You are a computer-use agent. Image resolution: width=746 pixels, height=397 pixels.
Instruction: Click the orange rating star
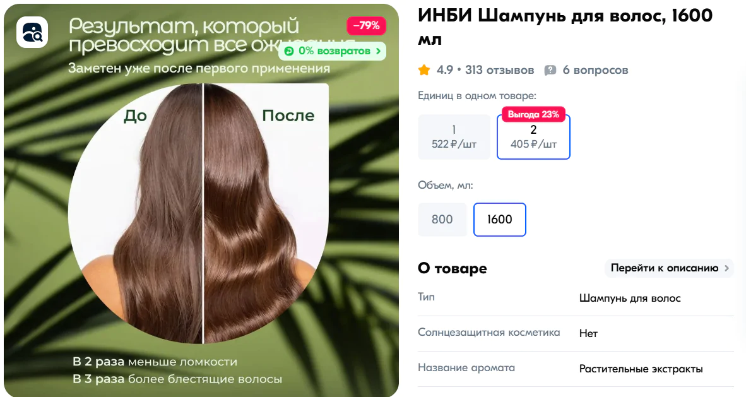point(424,71)
